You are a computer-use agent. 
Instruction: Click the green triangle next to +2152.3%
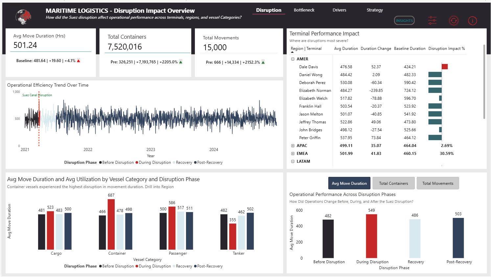pyautogui.click(x=263, y=62)
